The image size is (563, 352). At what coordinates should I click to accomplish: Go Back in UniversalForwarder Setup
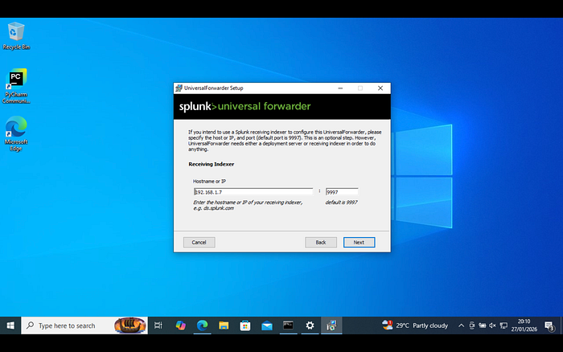coord(321,242)
